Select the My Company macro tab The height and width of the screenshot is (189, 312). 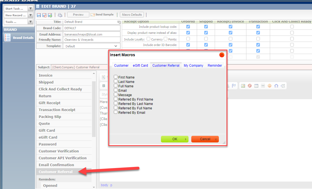point(193,66)
